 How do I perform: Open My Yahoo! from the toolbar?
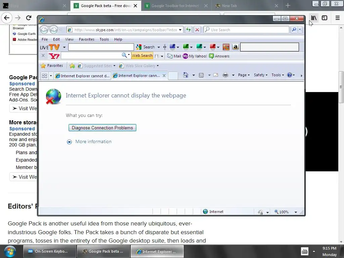(x=195, y=56)
